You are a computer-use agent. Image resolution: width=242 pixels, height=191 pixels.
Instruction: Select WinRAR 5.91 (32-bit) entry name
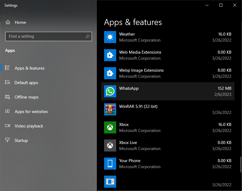click(138, 106)
